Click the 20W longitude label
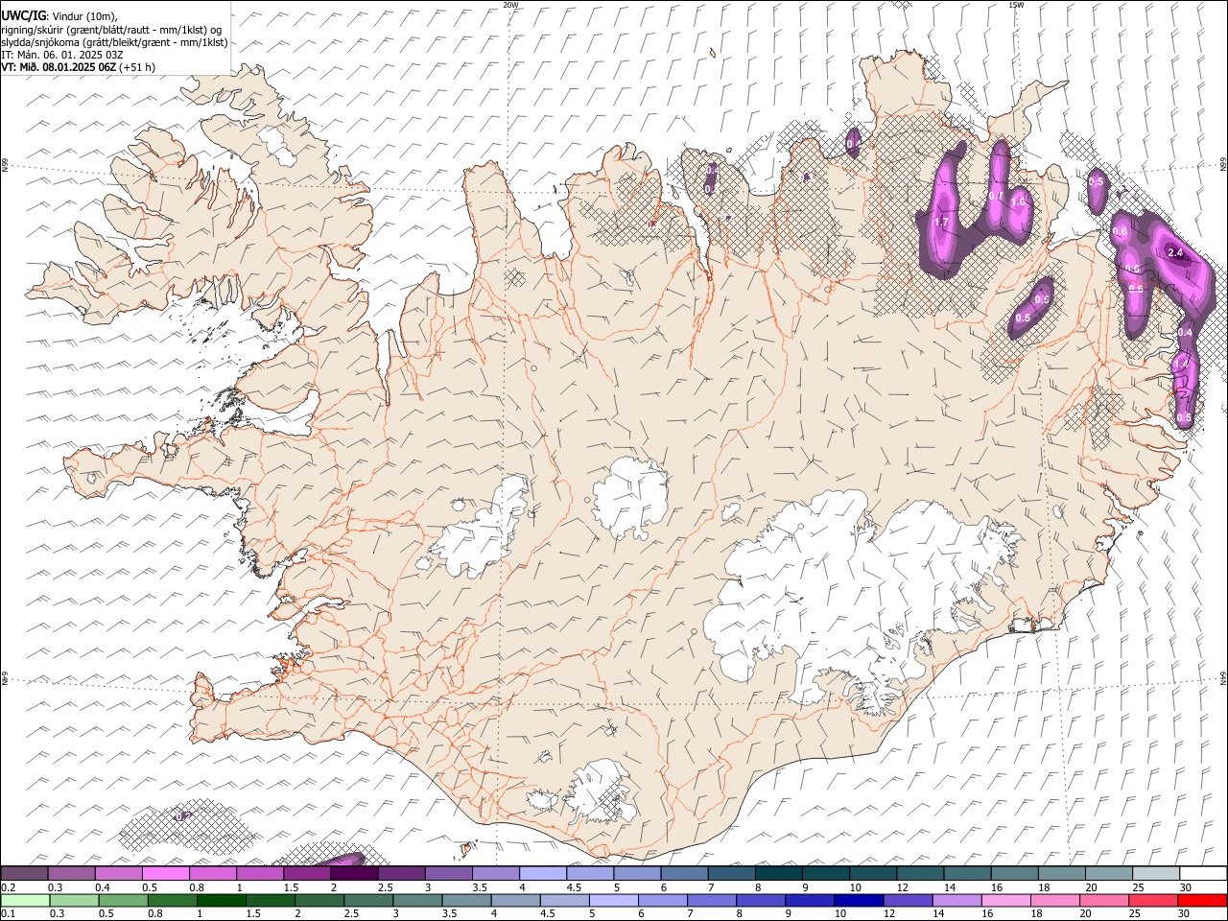This screenshot has width=1228, height=921. pyautogui.click(x=510, y=5)
